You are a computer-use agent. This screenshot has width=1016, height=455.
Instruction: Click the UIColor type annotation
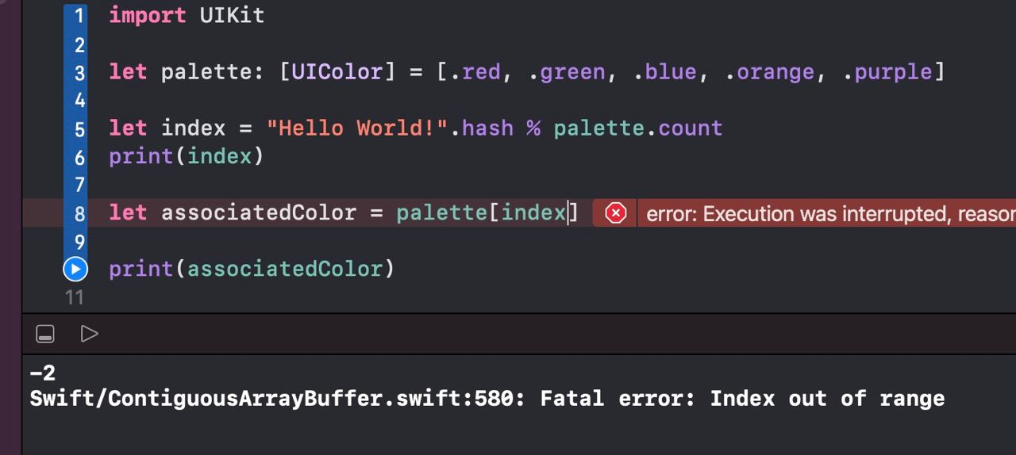(x=337, y=72)
